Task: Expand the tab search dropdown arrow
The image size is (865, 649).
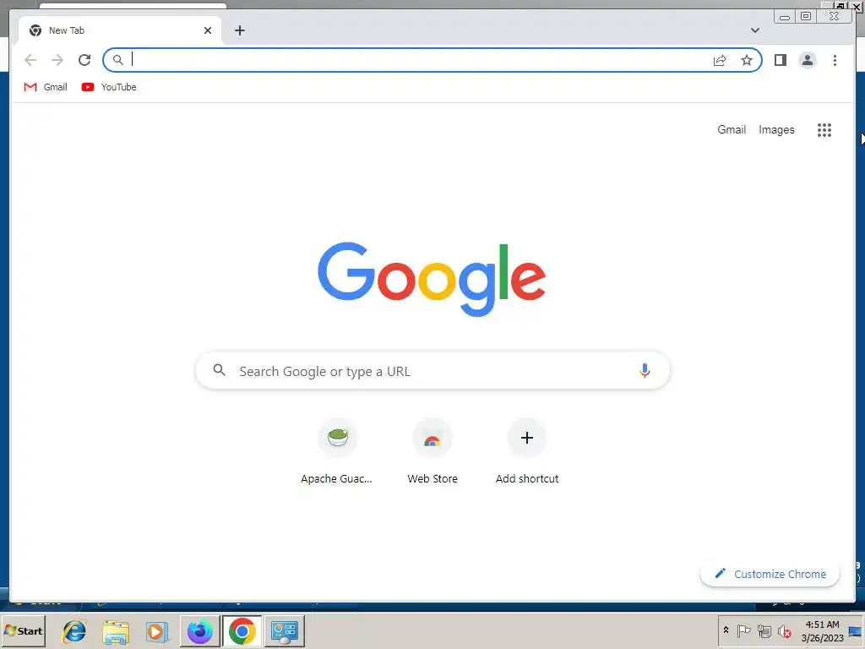Action: (x=754, y=30)
